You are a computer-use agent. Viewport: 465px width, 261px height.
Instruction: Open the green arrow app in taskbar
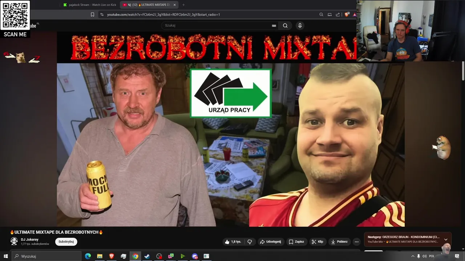(x=183, y=256)
